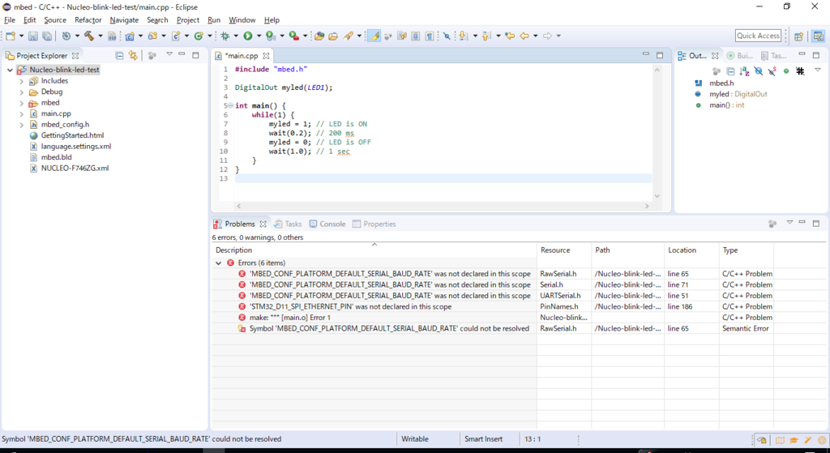
Task: Click the Last Edit Location arrow icon
Action: [510, 36]
